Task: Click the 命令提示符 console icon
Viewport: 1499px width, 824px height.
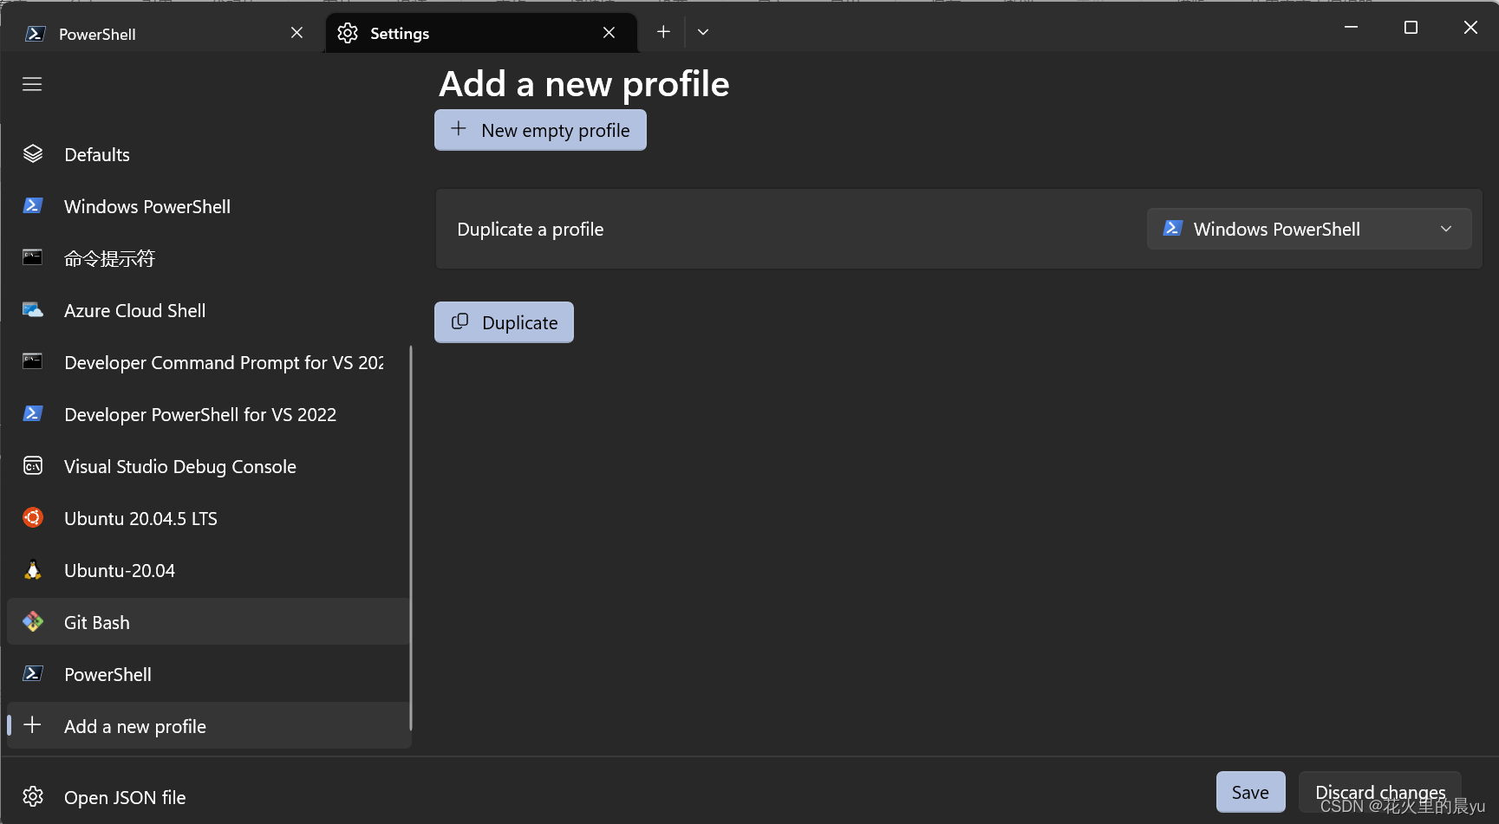Action: click(x=33, y=258)
